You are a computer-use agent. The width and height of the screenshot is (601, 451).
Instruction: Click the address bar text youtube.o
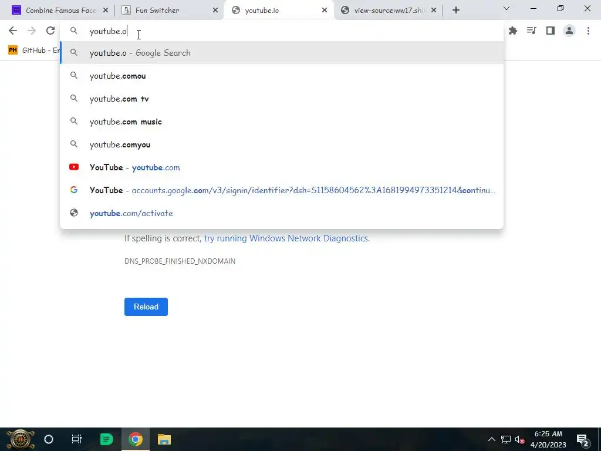[108, 31]
